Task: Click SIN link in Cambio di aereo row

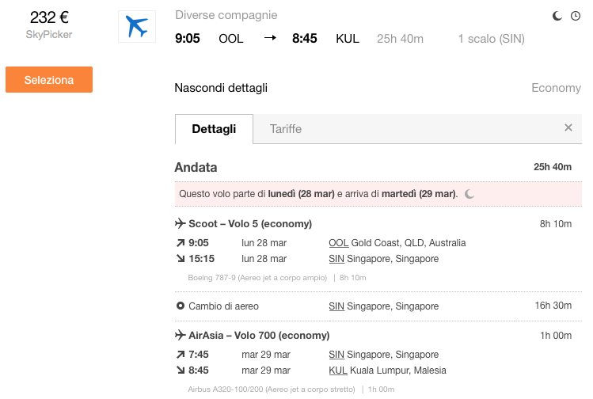Action: pos(336,306)
